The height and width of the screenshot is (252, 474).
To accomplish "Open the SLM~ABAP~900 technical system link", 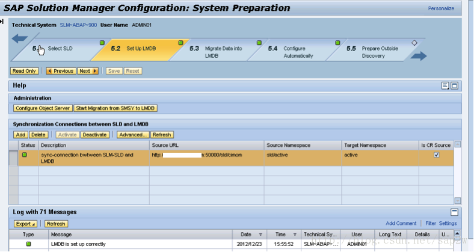I will pos(78,25).
